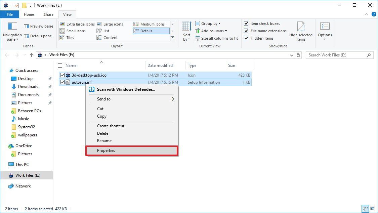
Task: Disable Item check boxes
Action: click(247, 23)
